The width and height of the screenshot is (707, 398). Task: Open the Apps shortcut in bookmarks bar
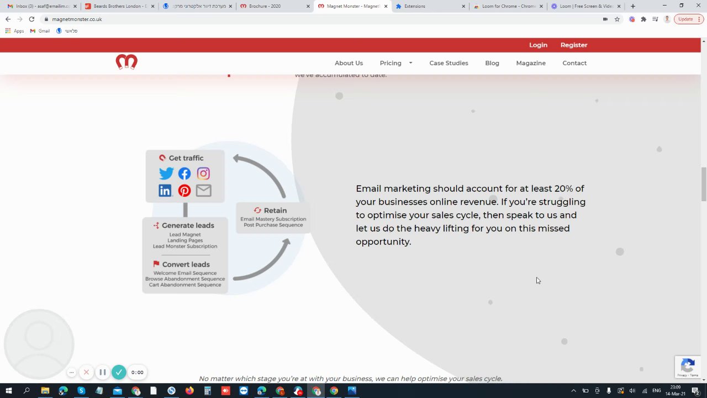(x=15, y=31)
